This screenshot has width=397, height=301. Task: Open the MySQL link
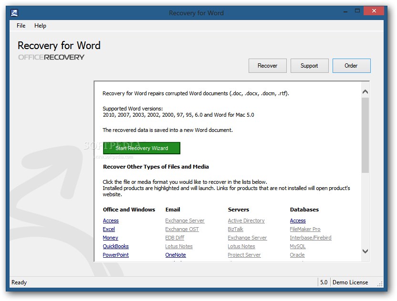pyautogui.click(x=298, y=246)
